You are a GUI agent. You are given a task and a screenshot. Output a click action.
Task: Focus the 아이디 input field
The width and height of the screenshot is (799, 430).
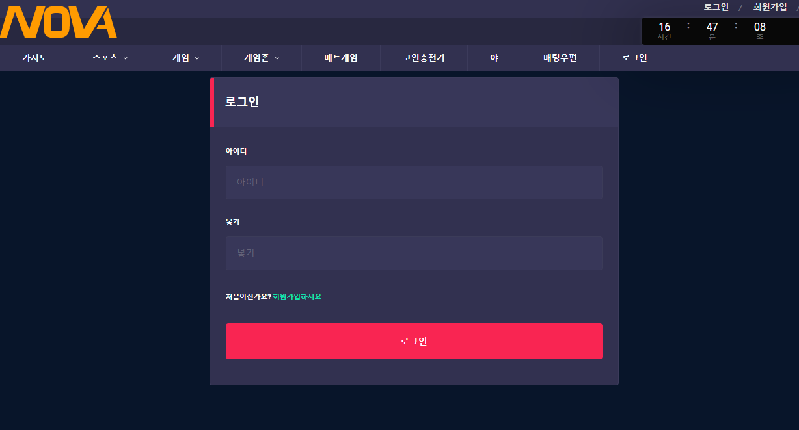[x=414, y=183]
